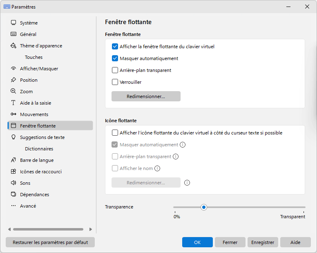
Task: Click the sidebar scroll right arrow
Action: coord(91,229)
